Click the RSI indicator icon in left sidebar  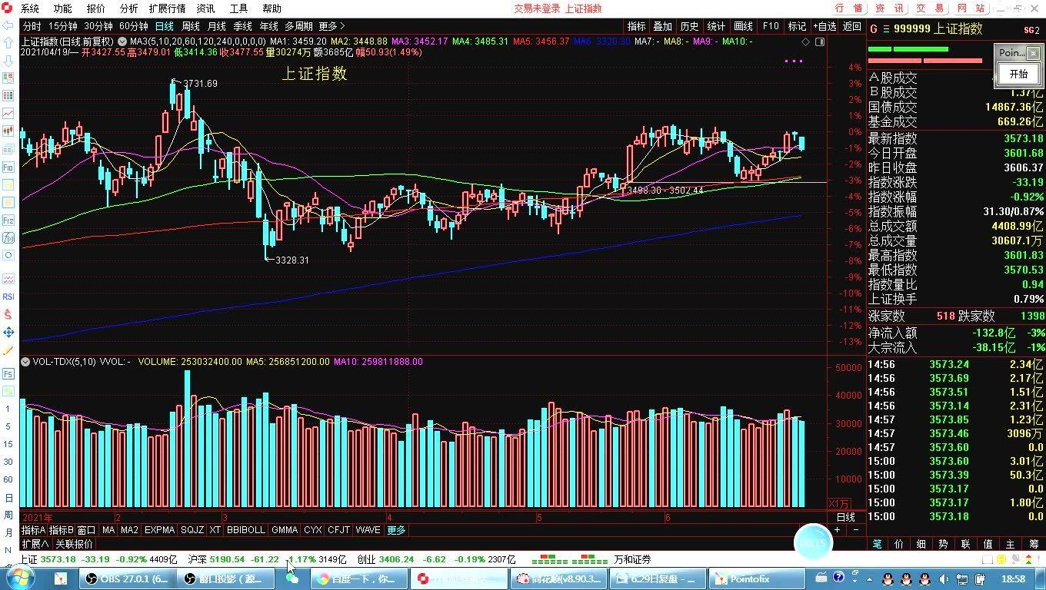tap(8, 297)
